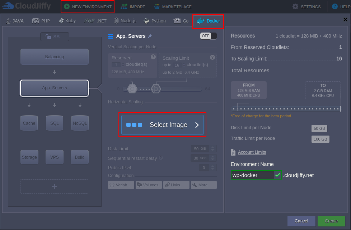The height and width of the screenshot is (230, 351).
Task: Cancel the environment creation
Action: tap(301, 221)
